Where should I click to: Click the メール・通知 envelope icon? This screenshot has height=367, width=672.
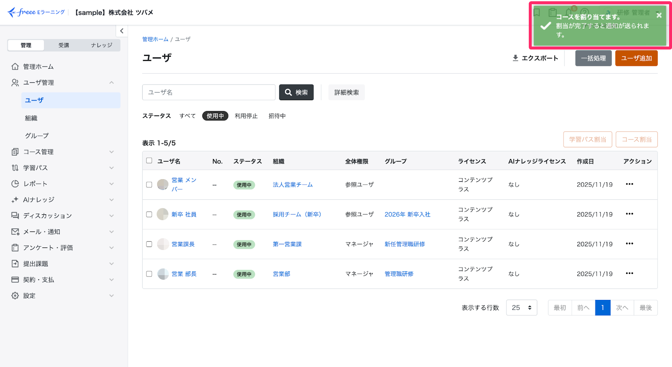[x=15, y=232]
